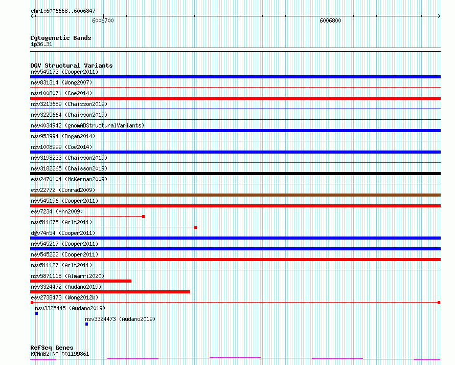Image resolution: width=455 pixels, height=365 pixels.
Task: Open nsv3213689 (Chaisson2019) entry
Action: click(69, 104)
